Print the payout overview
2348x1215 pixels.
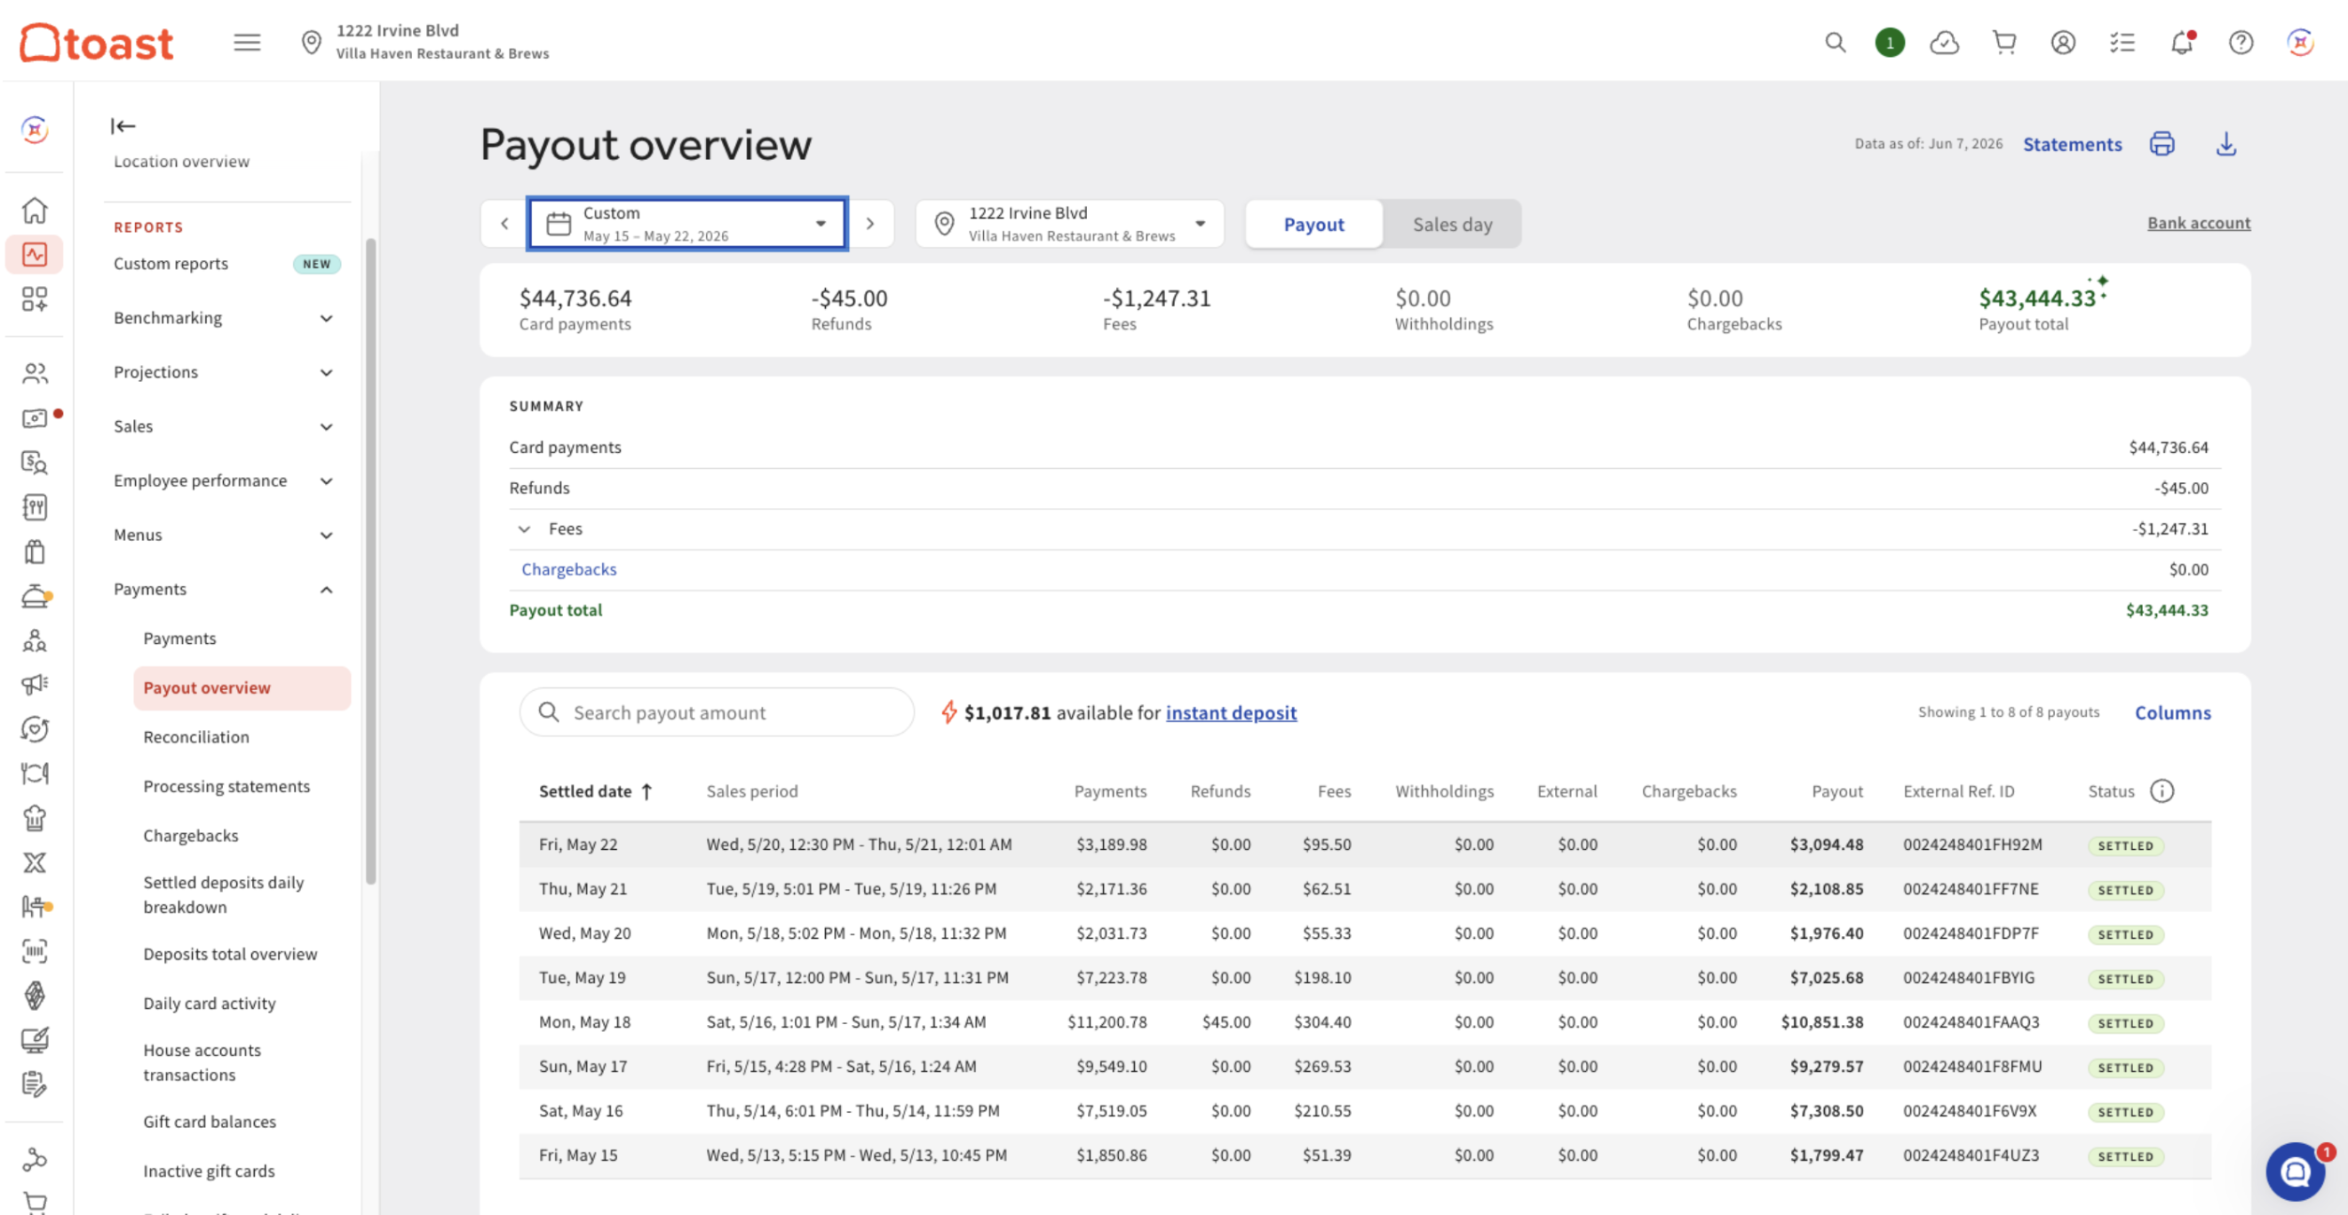[2162, 144]
